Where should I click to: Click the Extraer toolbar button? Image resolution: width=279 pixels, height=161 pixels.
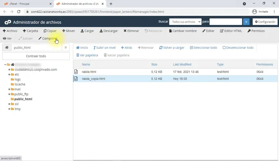[26, 38]
